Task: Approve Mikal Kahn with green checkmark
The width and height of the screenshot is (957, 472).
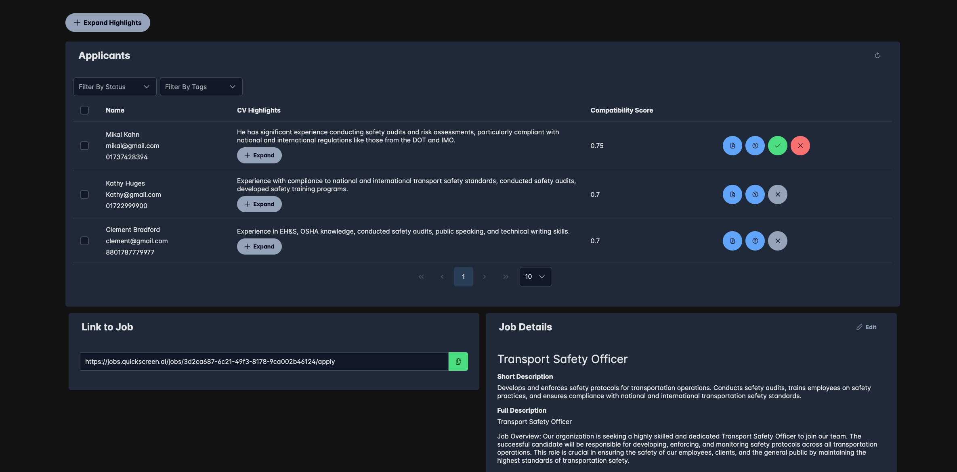Action: point(777,146)
